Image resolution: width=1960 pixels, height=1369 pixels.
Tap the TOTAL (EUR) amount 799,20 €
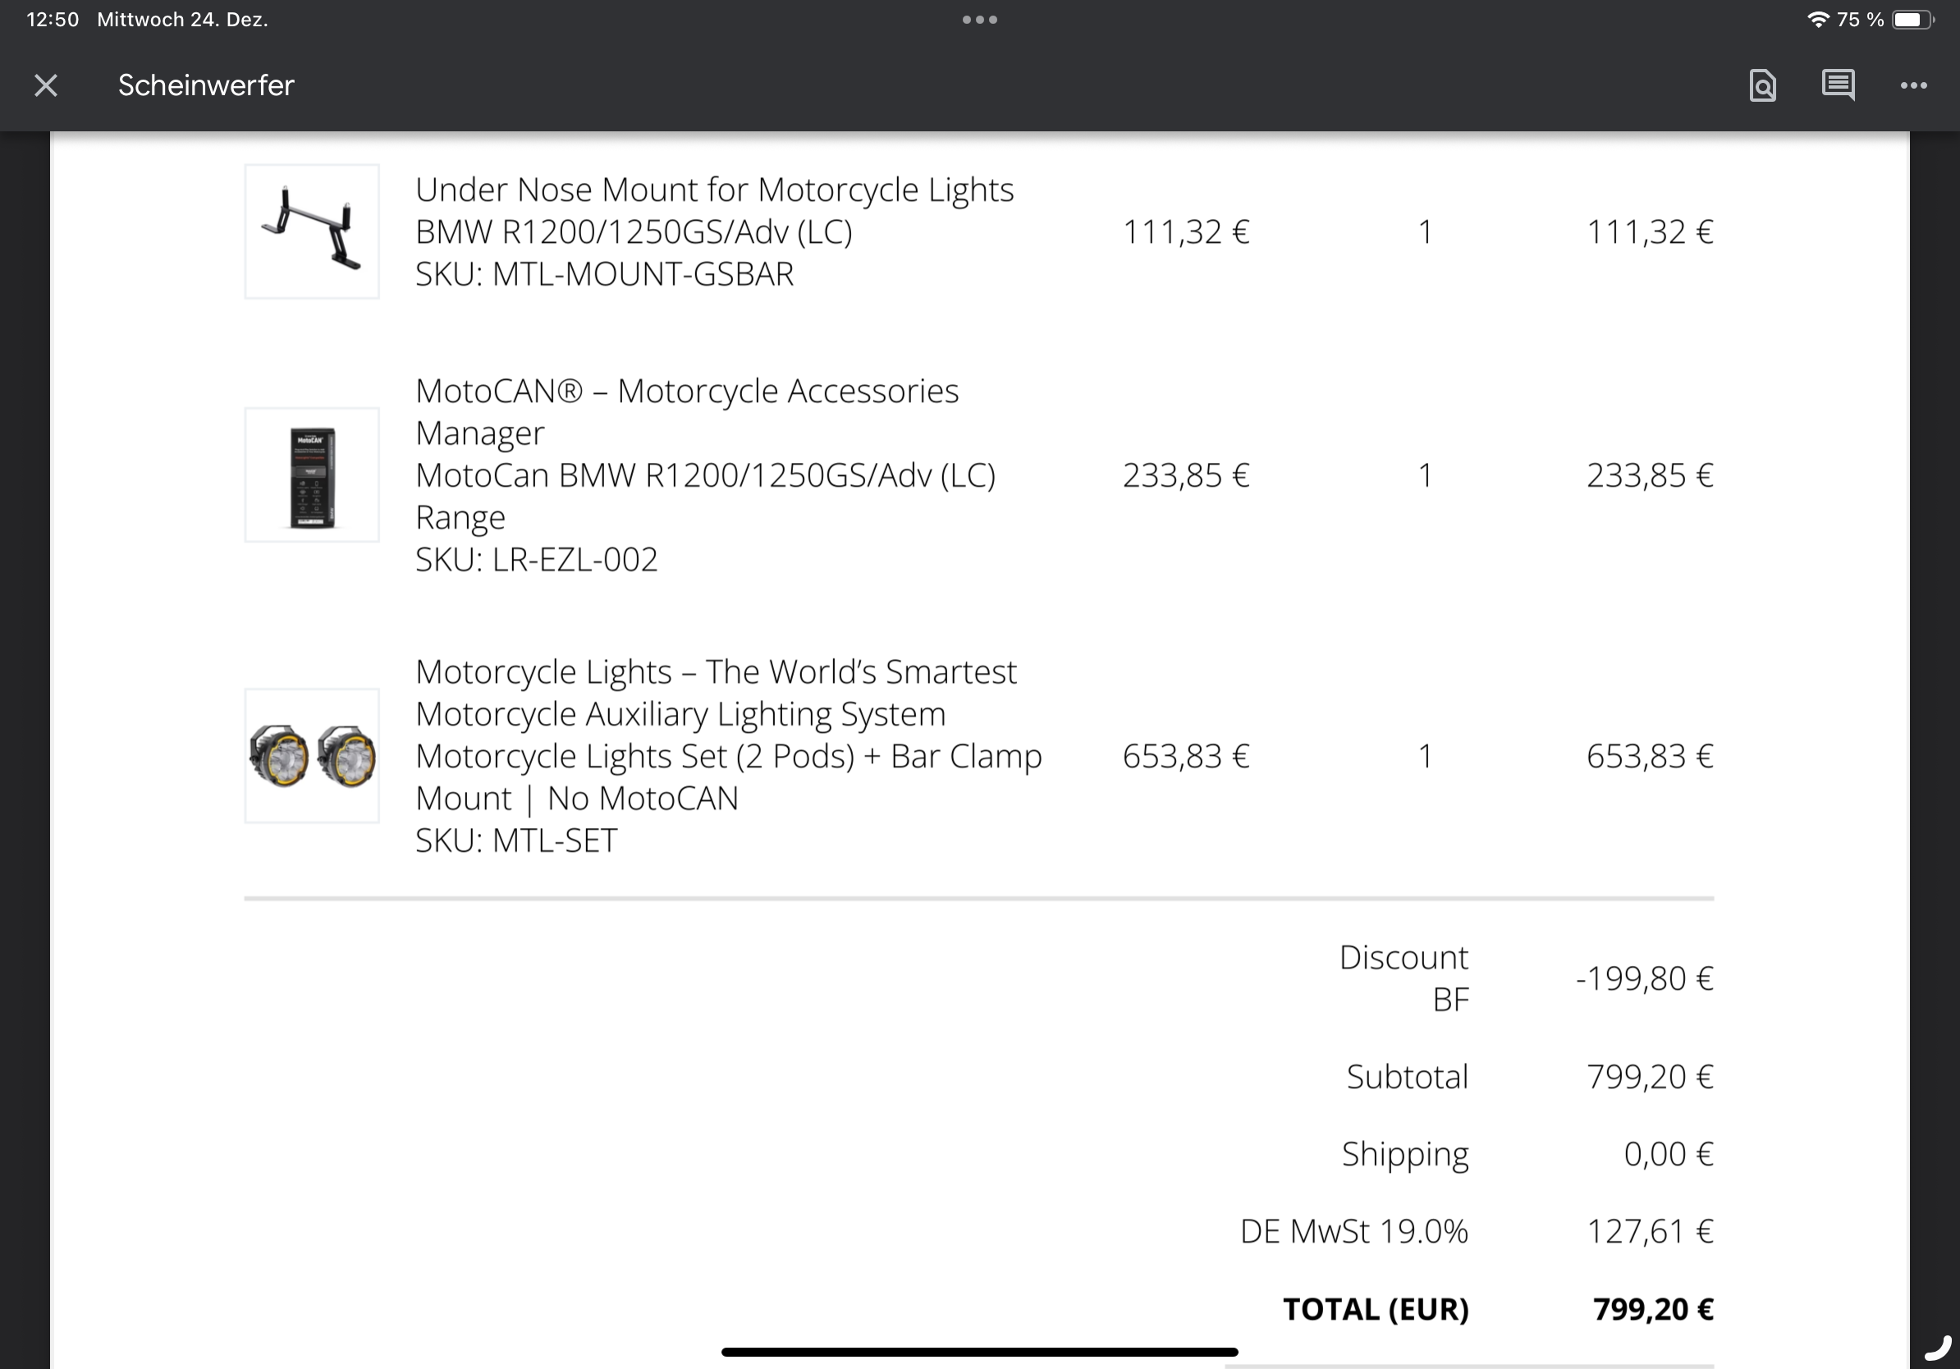1653,1308
